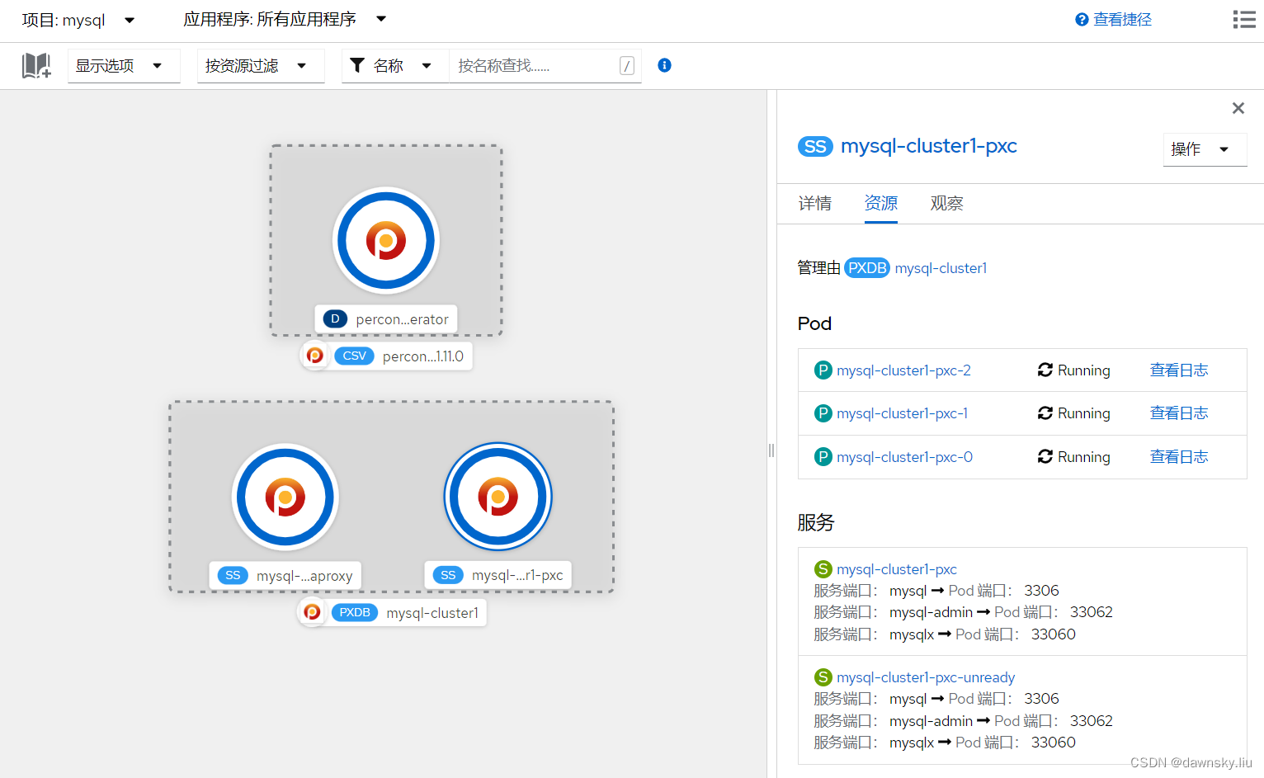The width and height of the screenshot is (1264, 778).
Task: Click the Percona logo beside PXDB mysql-cluster1 label
Action: [312, 612]
